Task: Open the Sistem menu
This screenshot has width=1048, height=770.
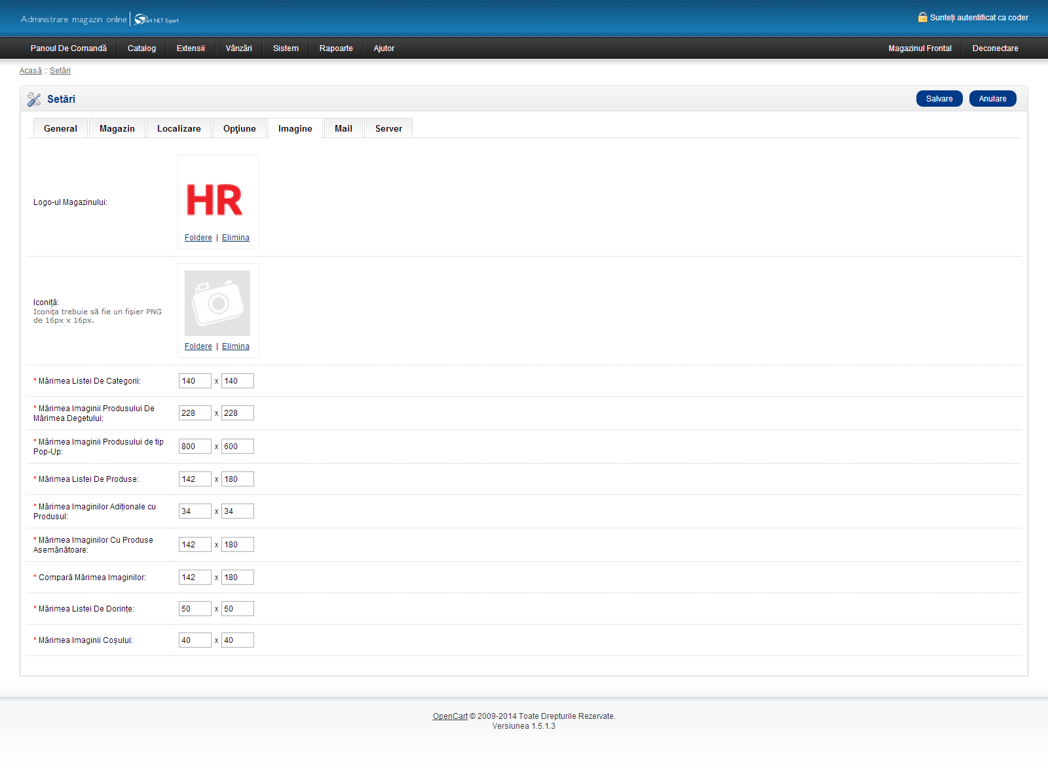Action: 286,48
